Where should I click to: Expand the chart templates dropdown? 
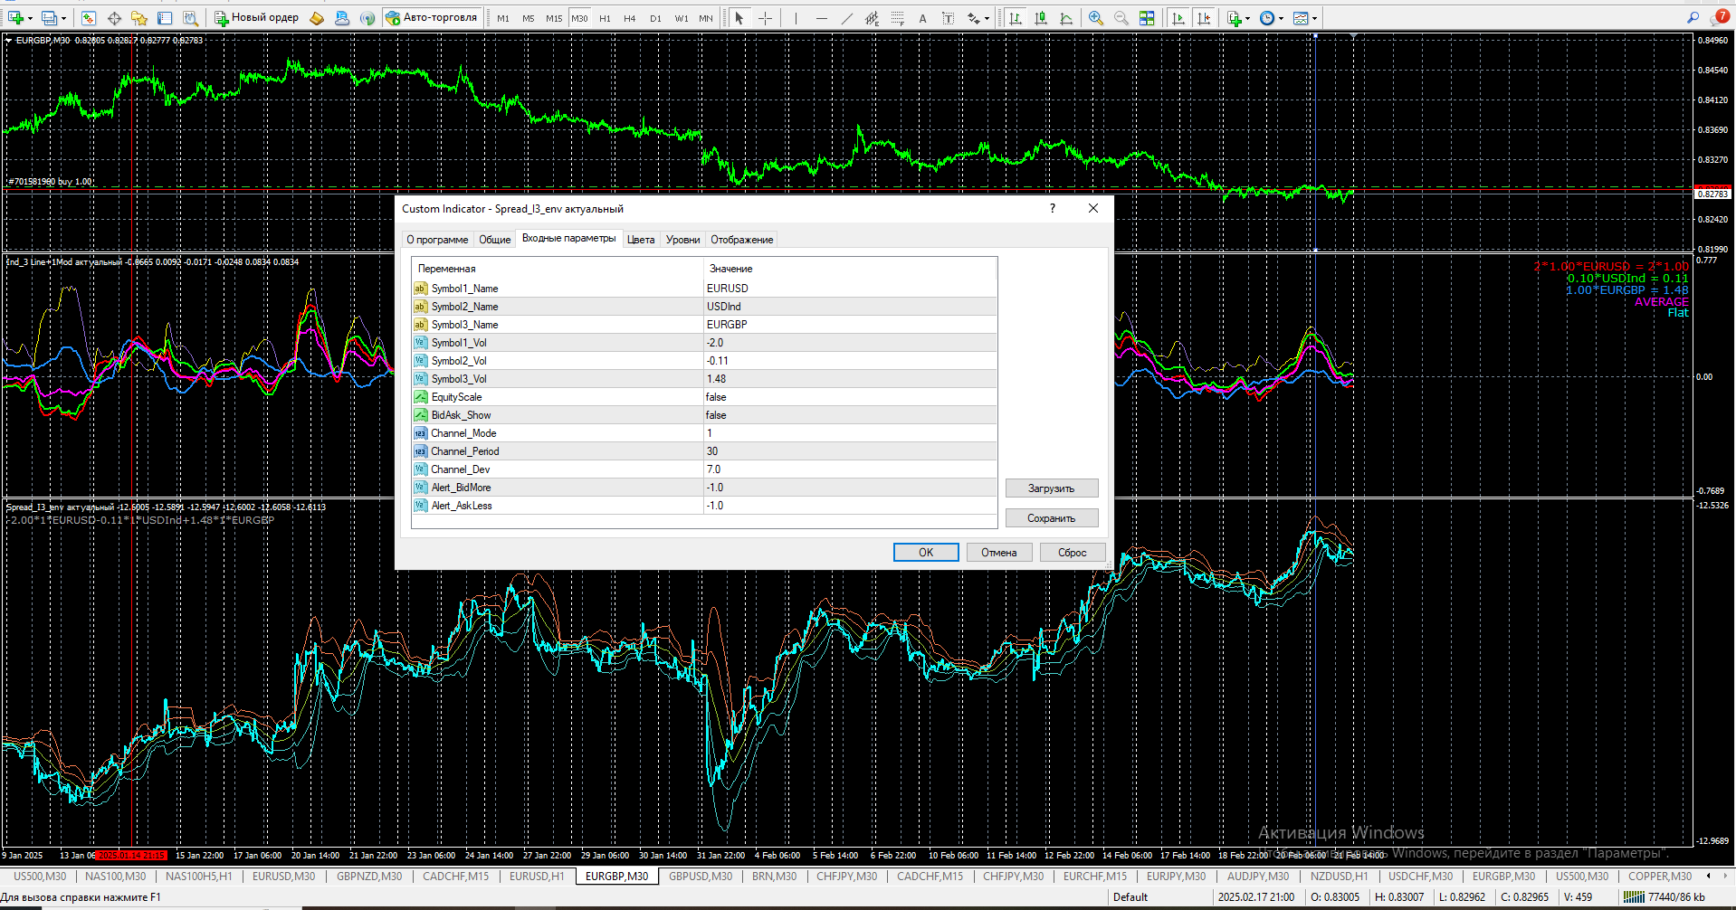tap(1314, 18)
